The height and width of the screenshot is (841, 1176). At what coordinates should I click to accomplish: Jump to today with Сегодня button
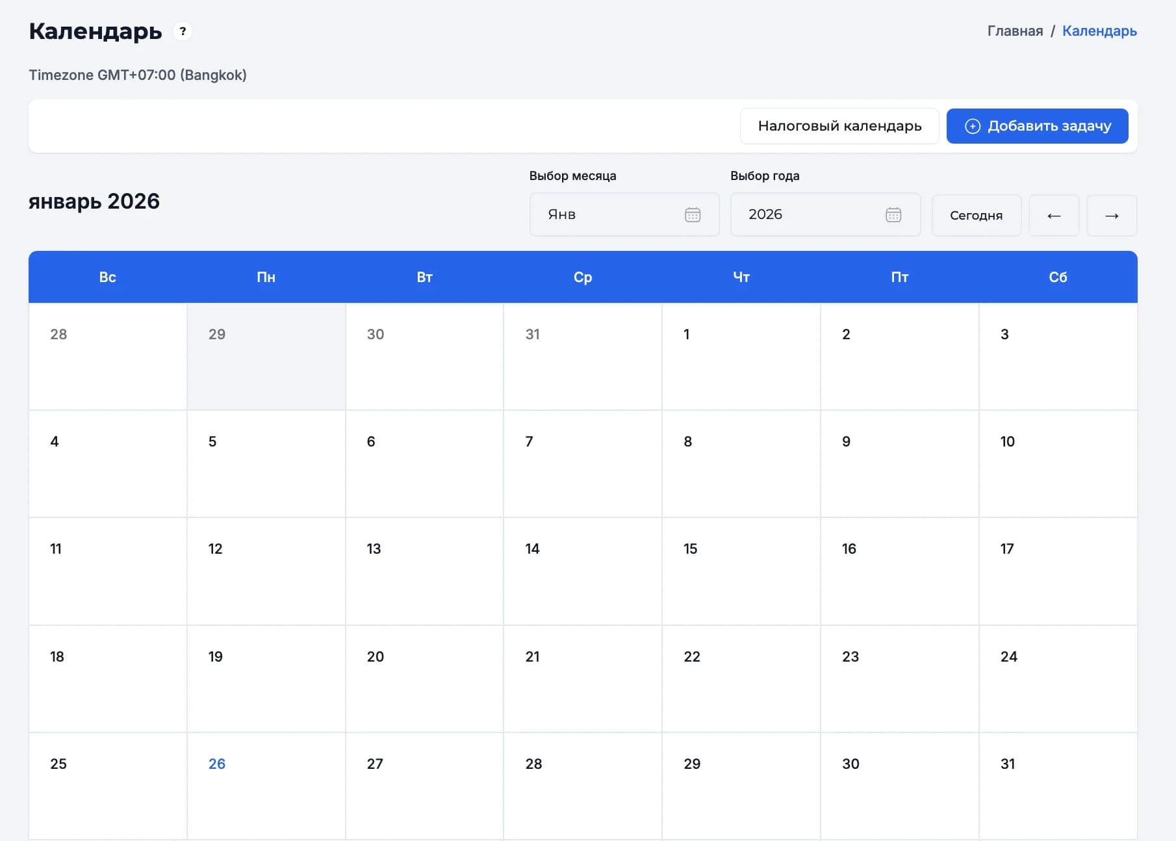click(976, 215)
